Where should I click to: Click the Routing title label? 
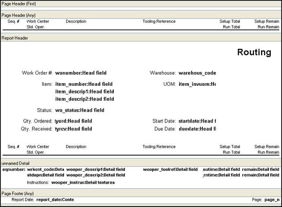point(254,52)
